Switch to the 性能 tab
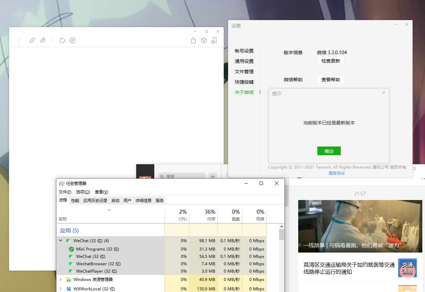 75,200
